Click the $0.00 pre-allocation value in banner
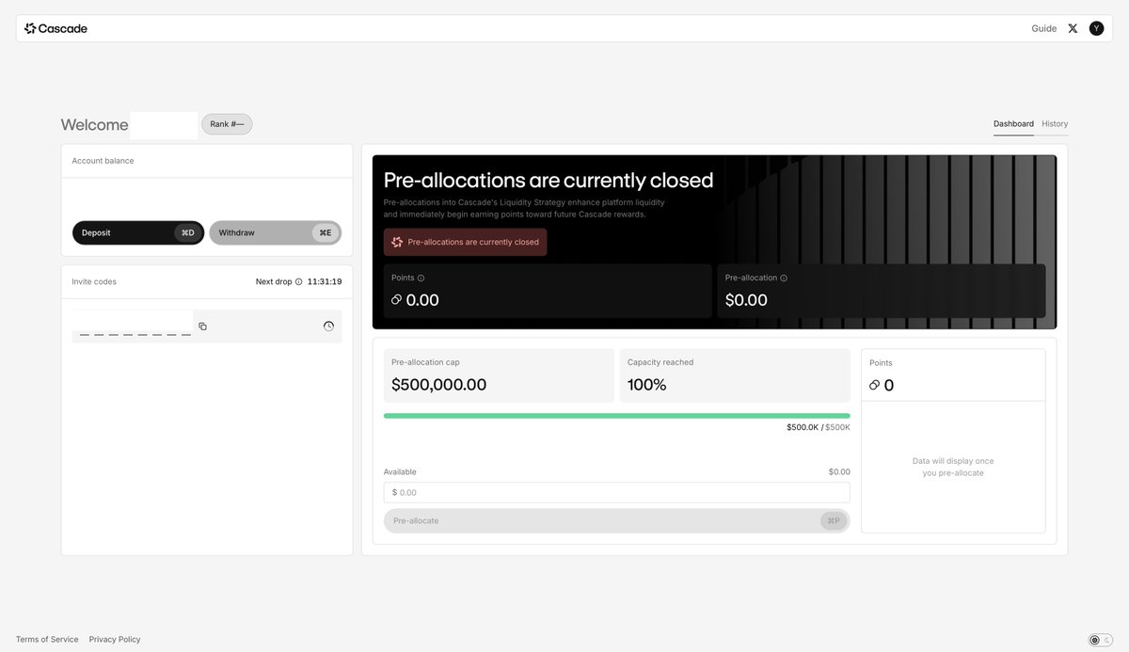The image size is (1129, 652). pos(746,300)
